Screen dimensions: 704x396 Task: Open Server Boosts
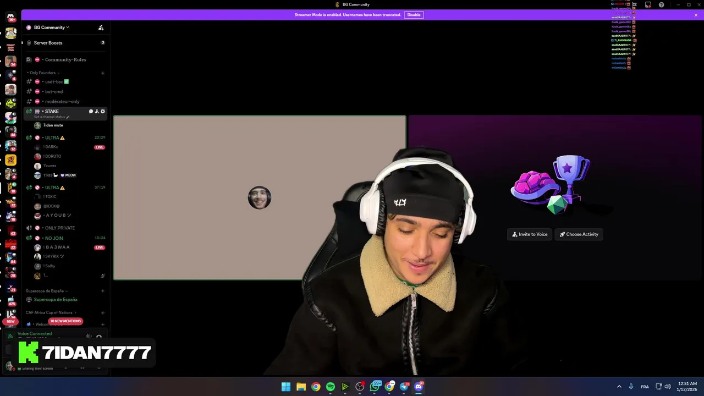[65, 42]
